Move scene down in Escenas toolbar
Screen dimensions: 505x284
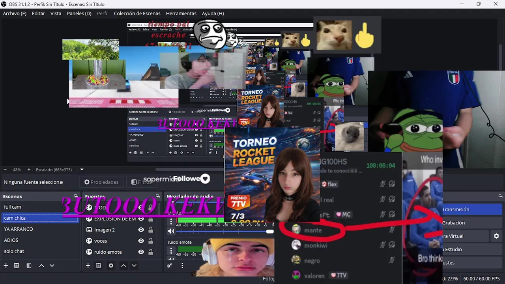click(52, 265)
